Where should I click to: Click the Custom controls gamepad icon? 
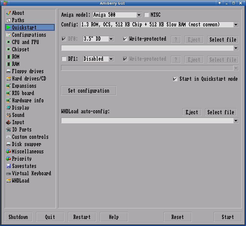coord(9,137)
